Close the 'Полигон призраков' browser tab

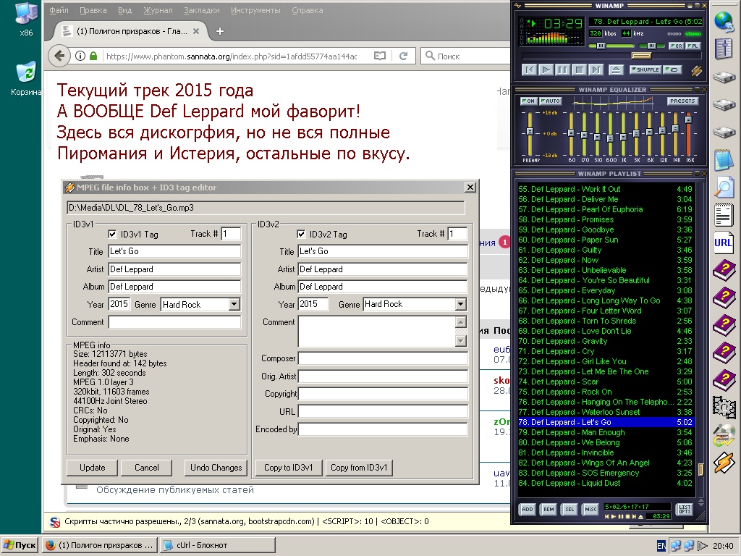click(x=196, y=31)
